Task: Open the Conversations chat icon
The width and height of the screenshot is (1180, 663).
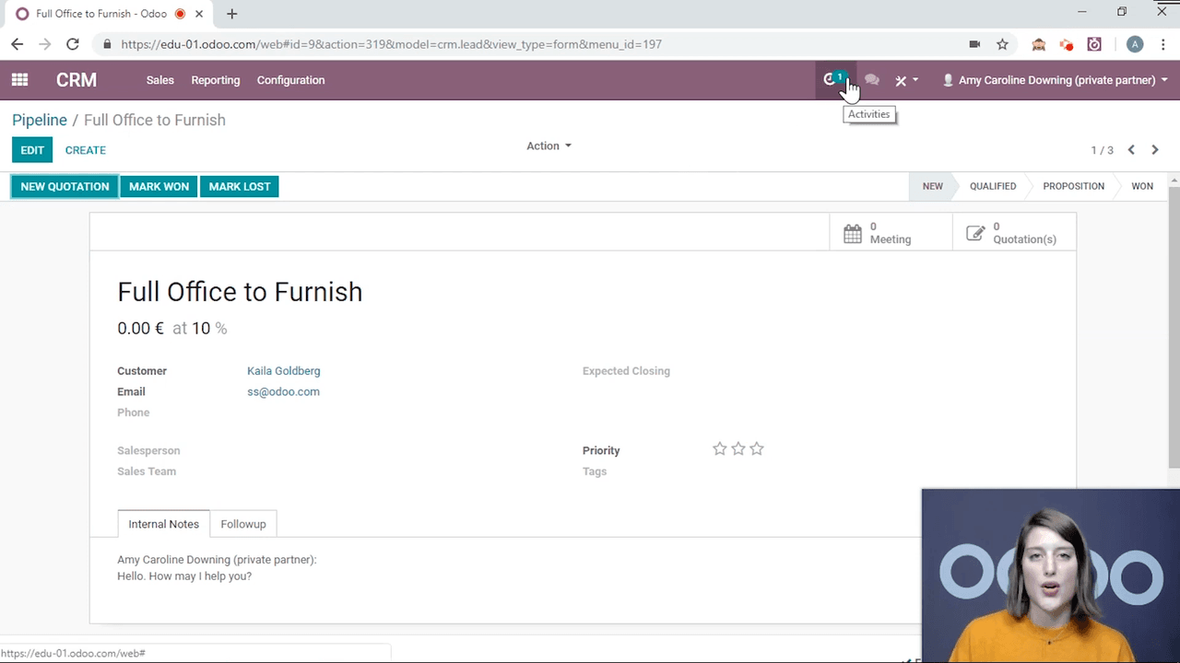Action: click(x=871, y=80)
